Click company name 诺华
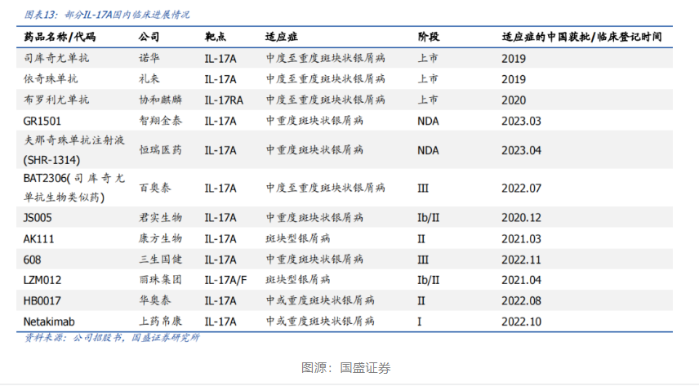 [x=149, y=58]
